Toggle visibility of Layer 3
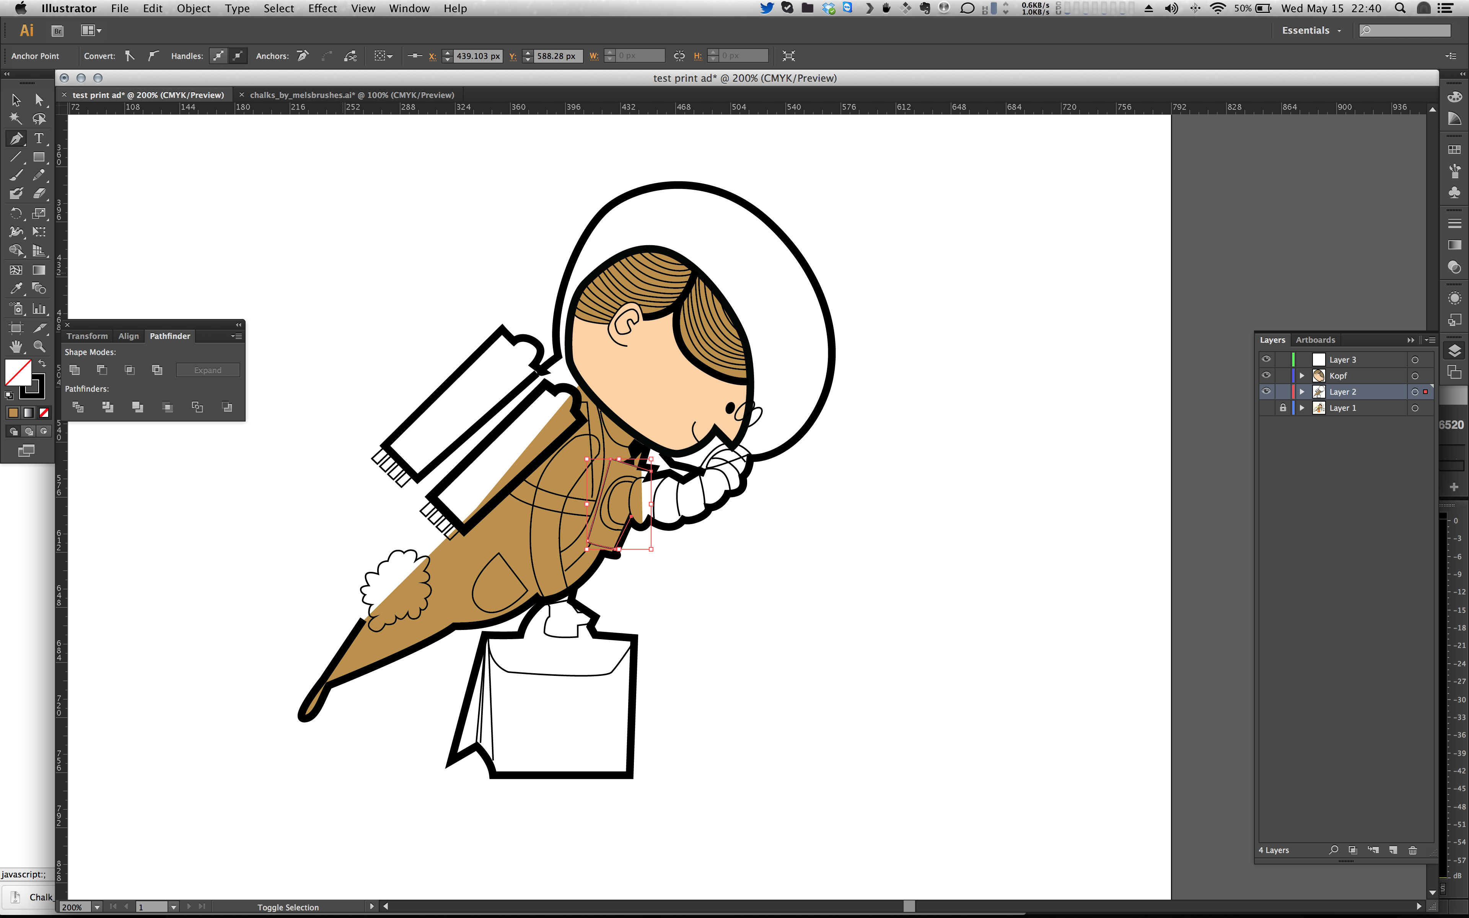This screenshot has width=1469, height=918. (1266, 359)
